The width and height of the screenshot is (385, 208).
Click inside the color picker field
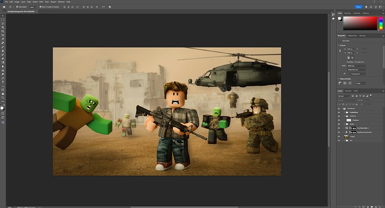pyautogui.click(x=360, y=23)
